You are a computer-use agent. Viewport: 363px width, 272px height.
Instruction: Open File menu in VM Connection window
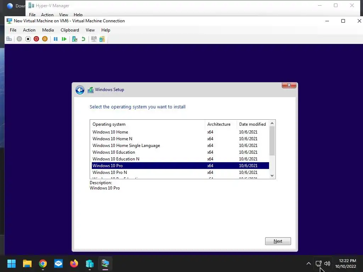[x=13, y=30]
